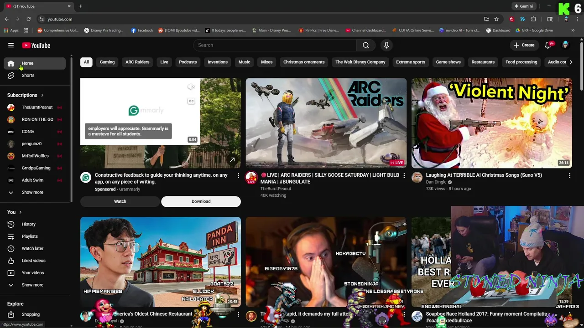
Task: Open a new browser tab
Action: pyautogui.click(x=80, y=6)
